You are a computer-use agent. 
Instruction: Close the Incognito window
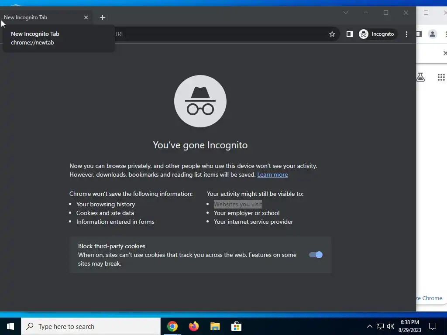[x=406, y=13]
